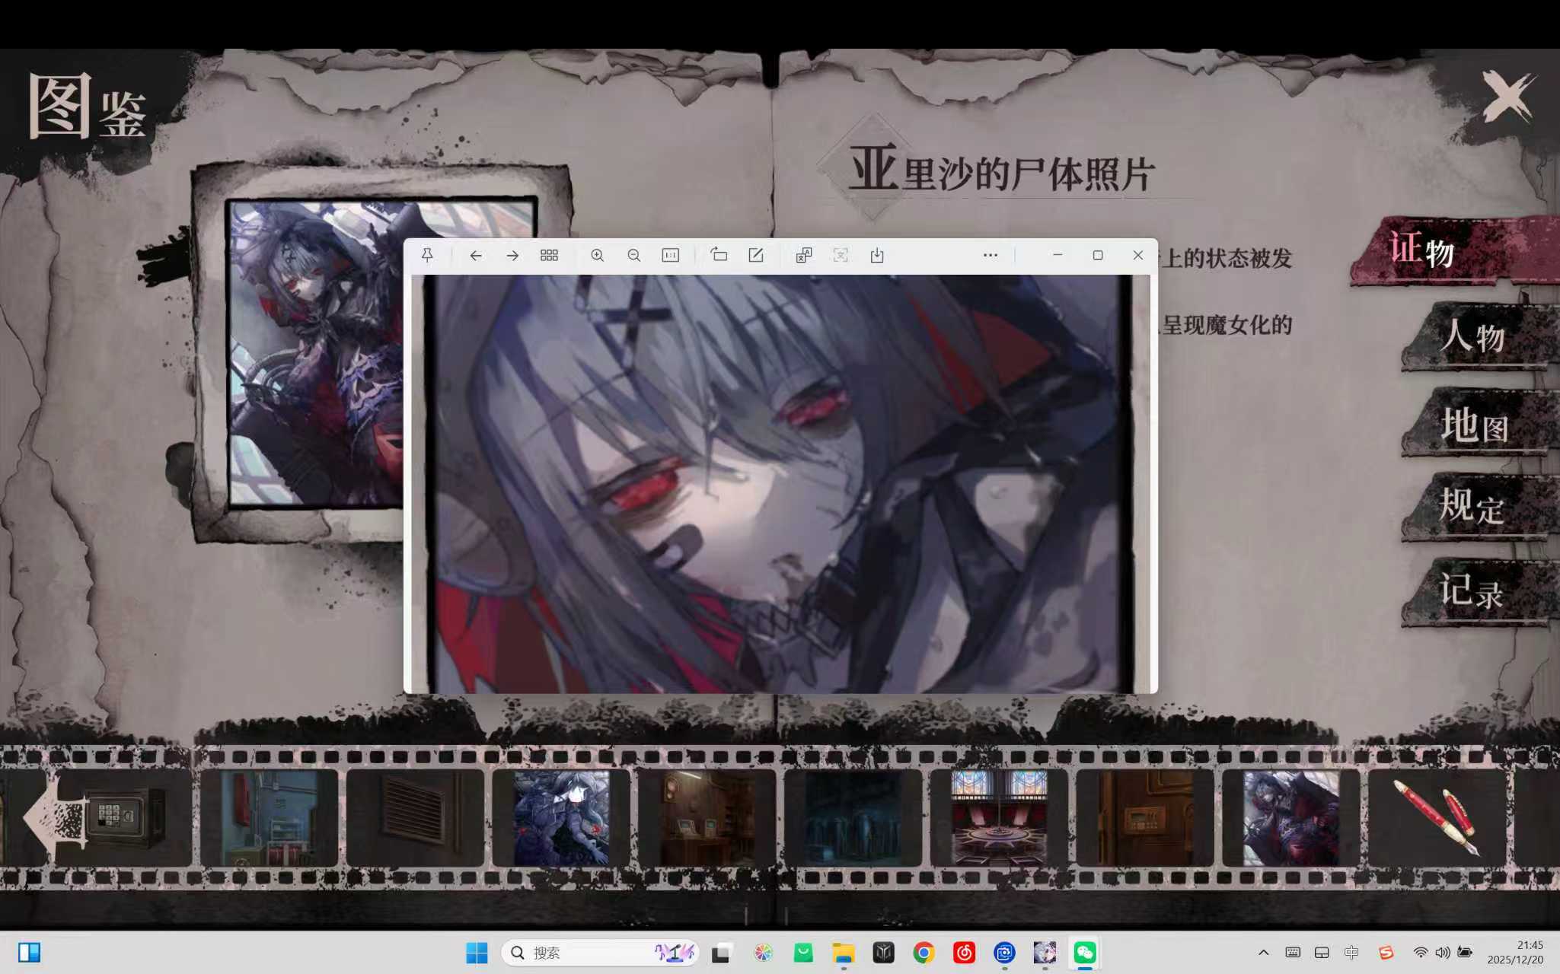Image resolution: width=1560 pixels, height=974 pixels.
Task: Pin the image viewer window on top
Action: click(x=427, y=256)
